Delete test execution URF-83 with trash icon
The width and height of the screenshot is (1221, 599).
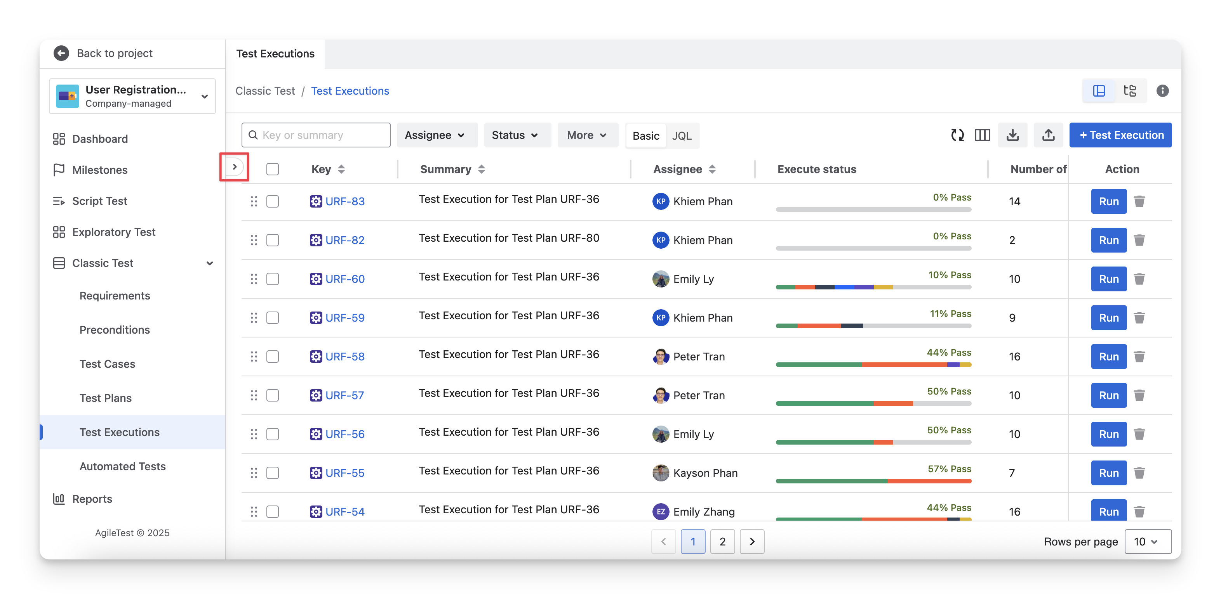1139,201
